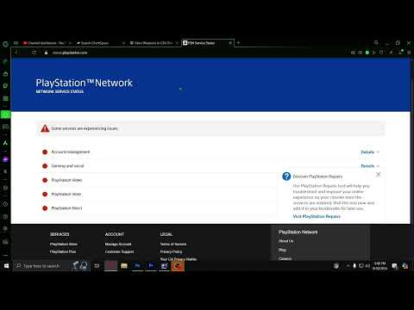Open Manage Account footer link

click(118, 245)
